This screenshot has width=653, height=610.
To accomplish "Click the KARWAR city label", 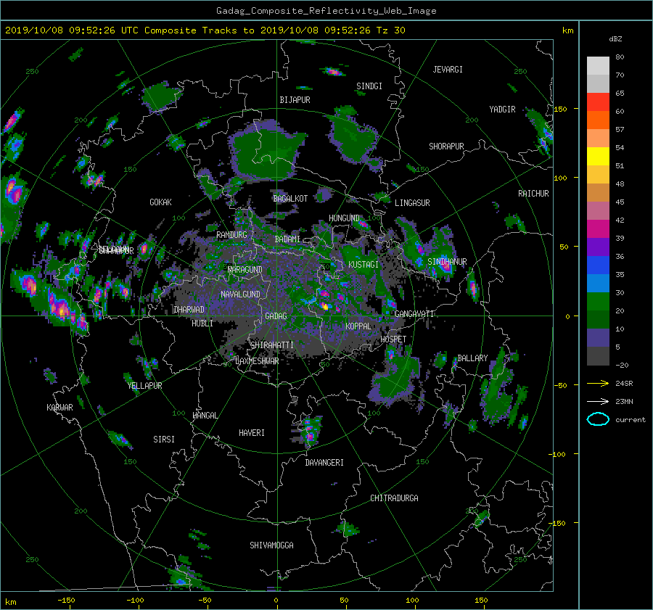I will pyautogui.click(x=59, y=408).
